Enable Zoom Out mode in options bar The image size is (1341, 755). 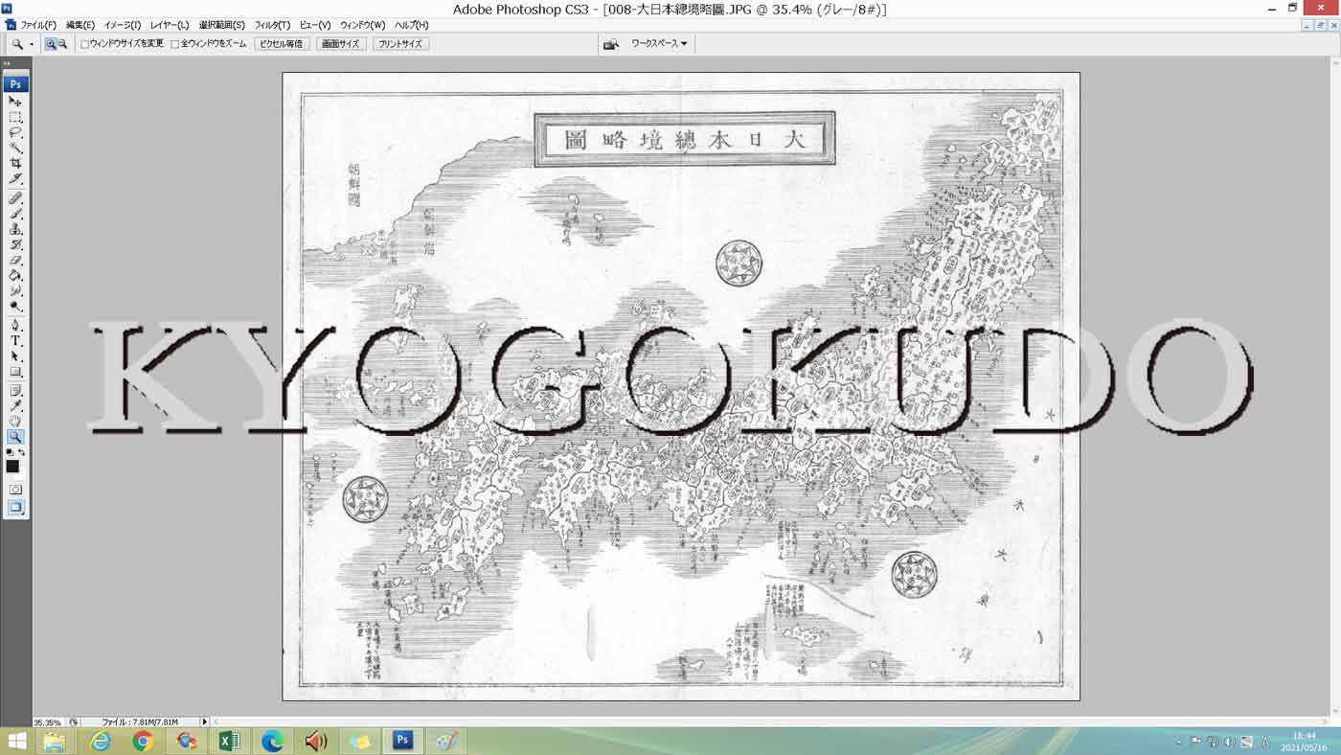(x=62, y=44)
